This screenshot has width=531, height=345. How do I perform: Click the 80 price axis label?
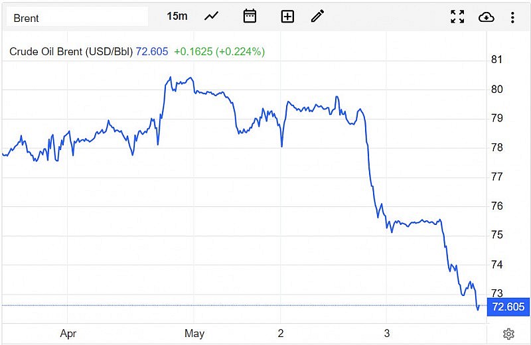coord(496,89)
